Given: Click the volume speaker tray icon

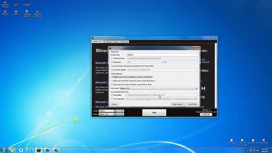Looking at the screenshot, I should pos(258,150).
